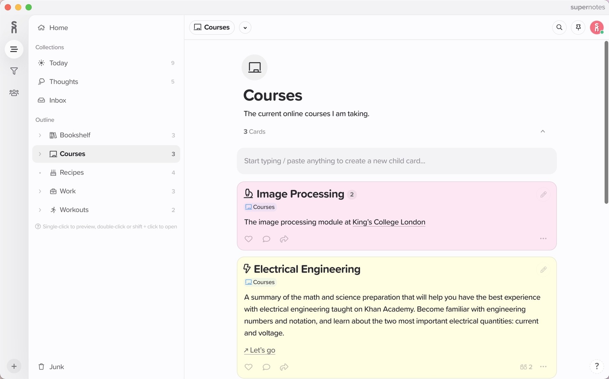
Task: Open the friends group icon in sidebar
Action: 14,93
